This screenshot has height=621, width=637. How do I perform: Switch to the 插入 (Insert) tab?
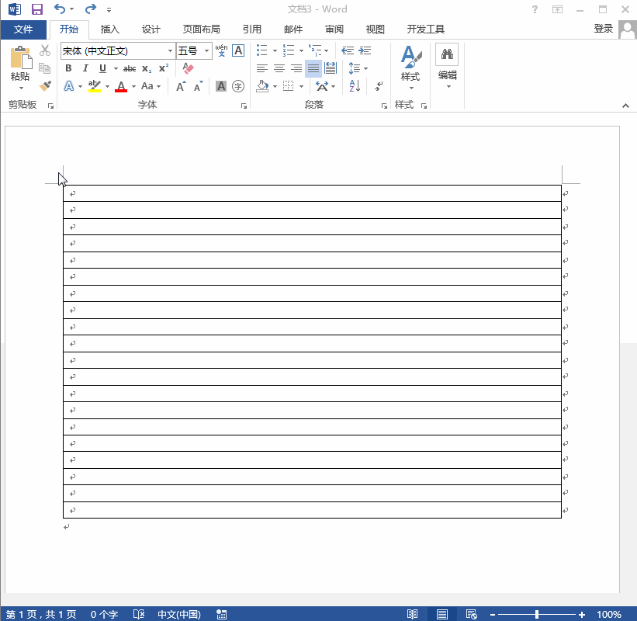coord(109,29)
